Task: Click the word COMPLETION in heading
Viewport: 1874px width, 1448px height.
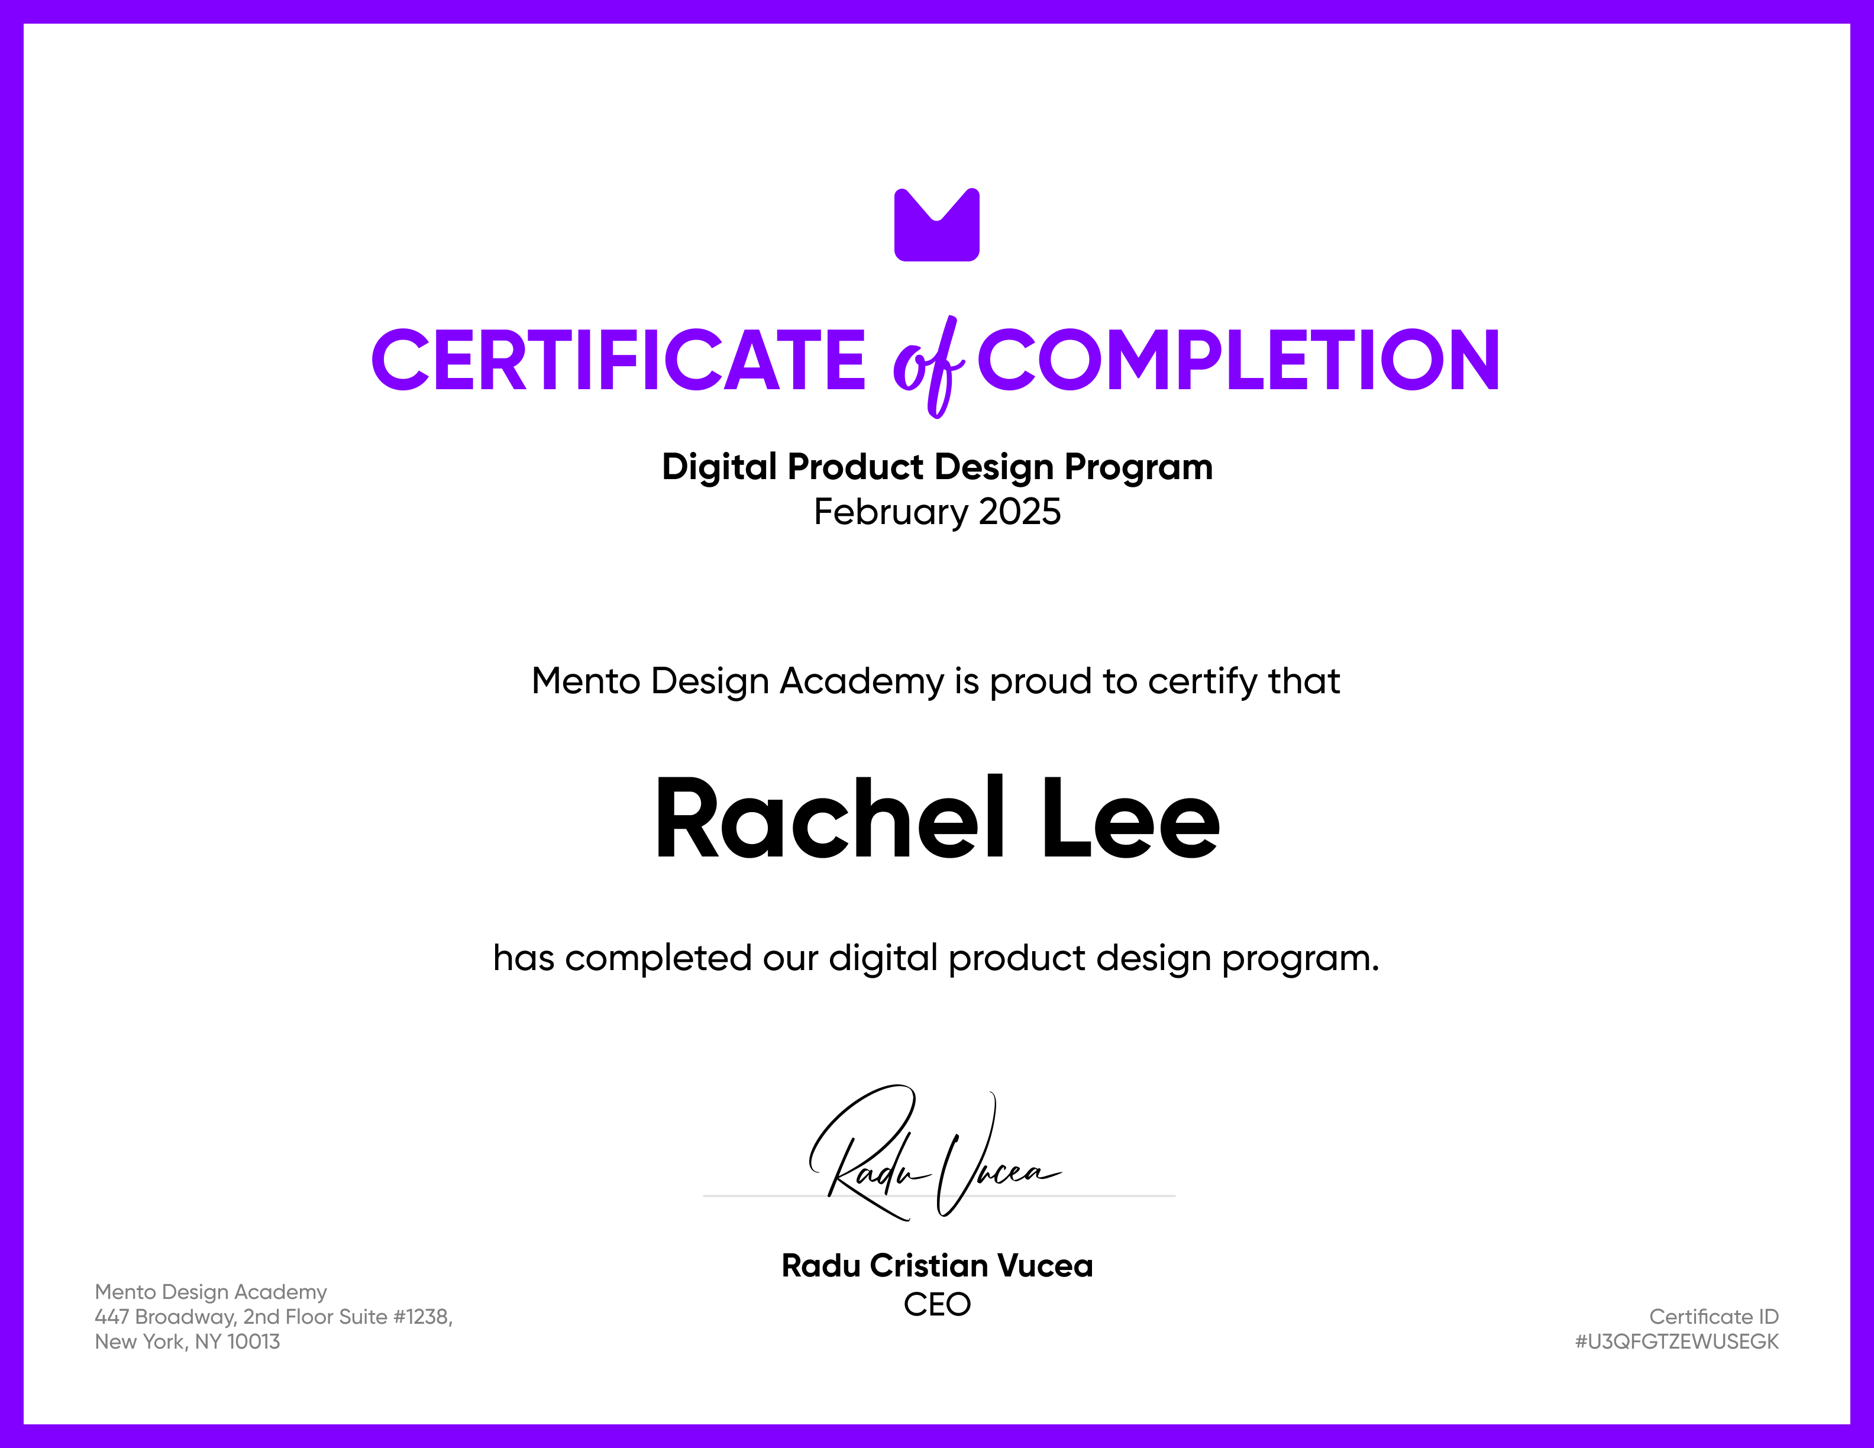Action: (x=1238, y=360)
